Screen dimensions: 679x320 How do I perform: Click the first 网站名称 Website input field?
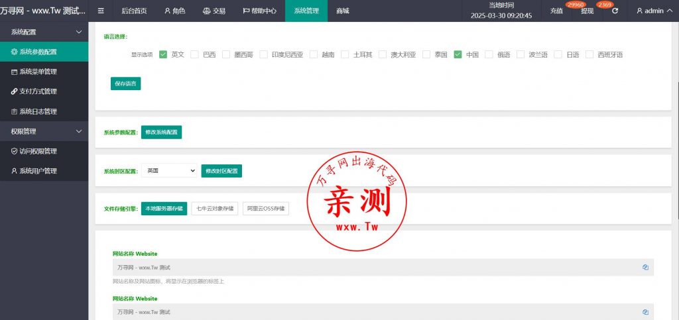click(x=383, y=267)
